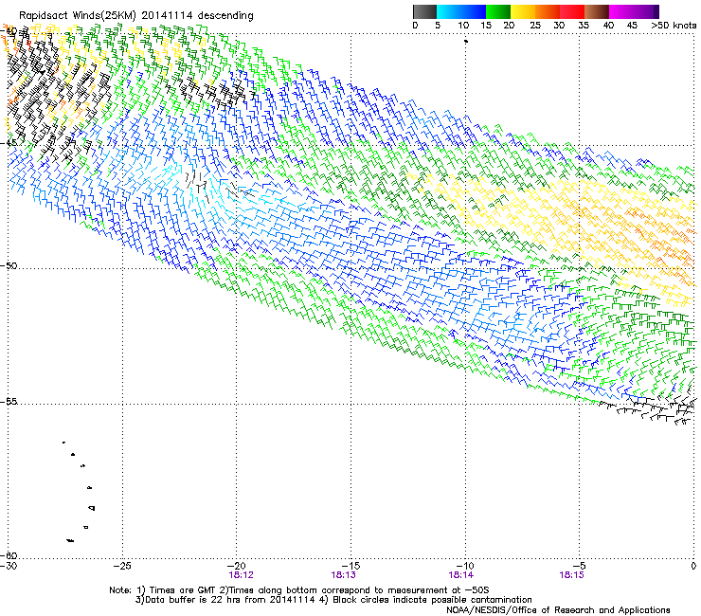Click the 'Data buffer is 22 hrs' note

[x=193, y=600]
